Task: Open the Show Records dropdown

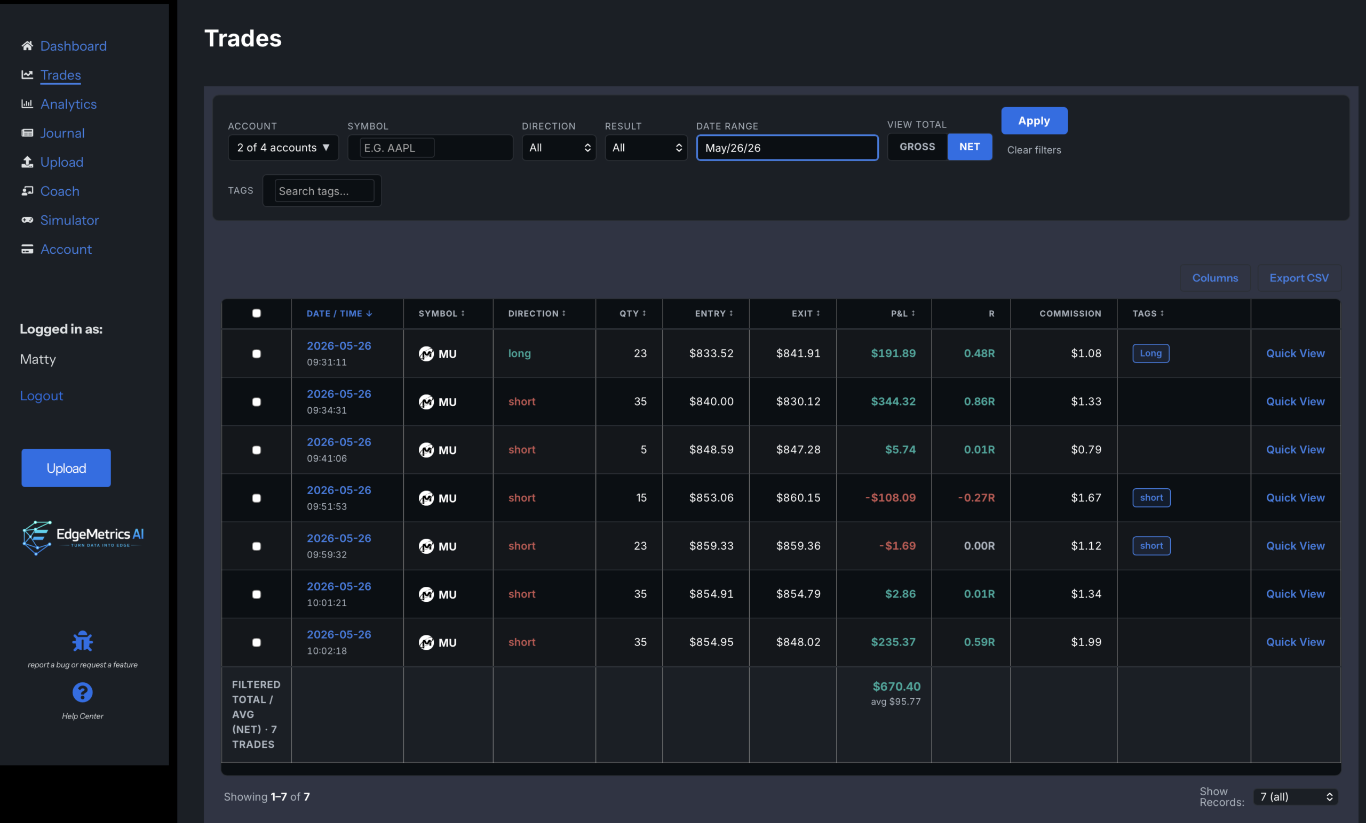Action: [x=1296, y=796]
